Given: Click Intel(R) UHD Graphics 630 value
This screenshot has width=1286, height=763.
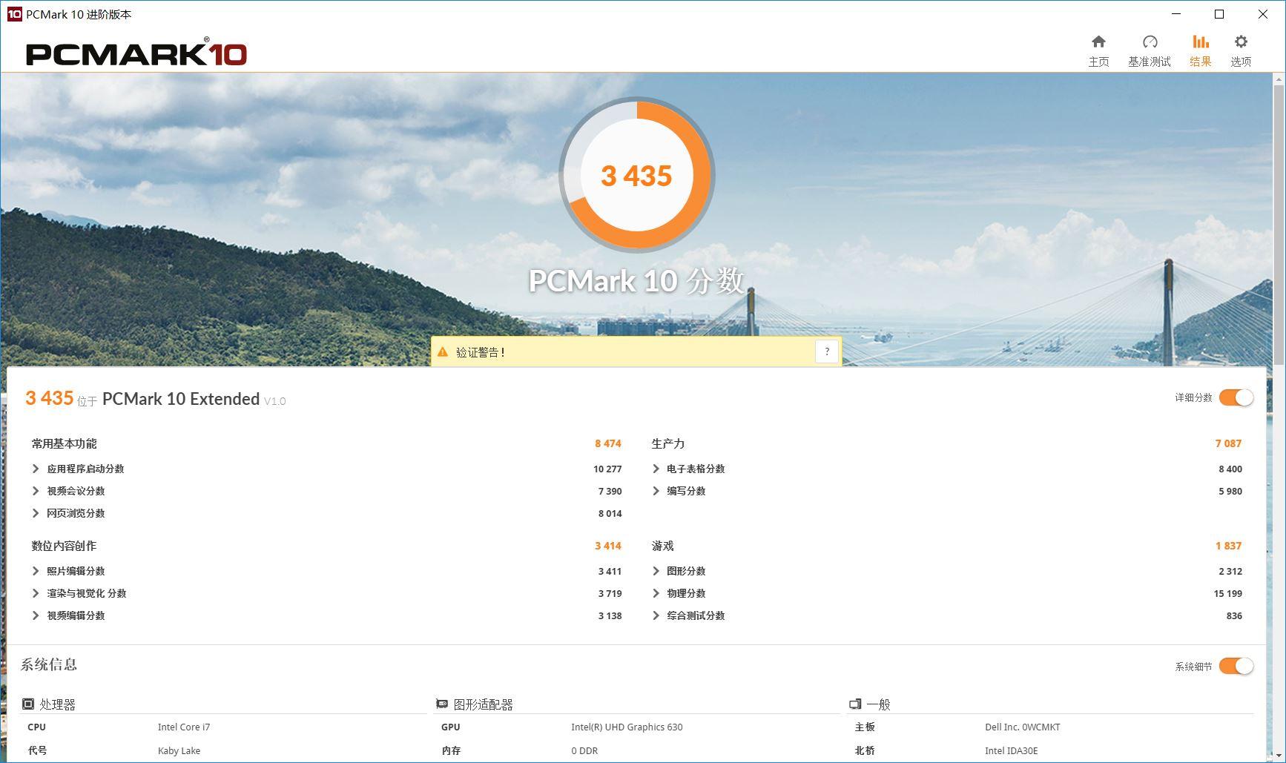Looking at the screenshot, I should (x=627, y=727).
